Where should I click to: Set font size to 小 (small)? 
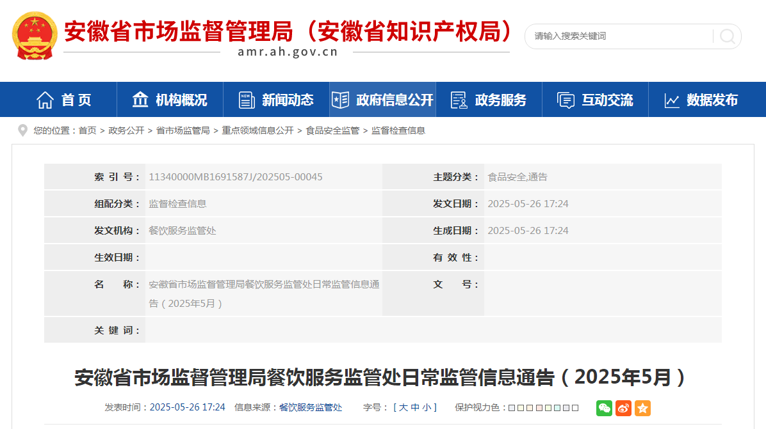(426, 407)
